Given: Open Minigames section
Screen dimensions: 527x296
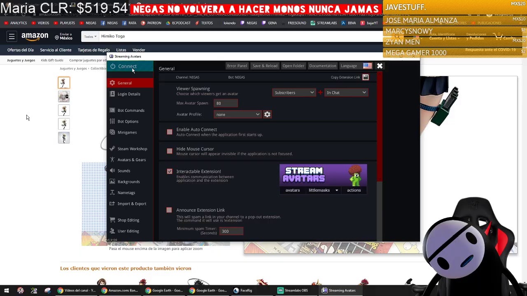Looking at the screenshot, I should 130,132.
